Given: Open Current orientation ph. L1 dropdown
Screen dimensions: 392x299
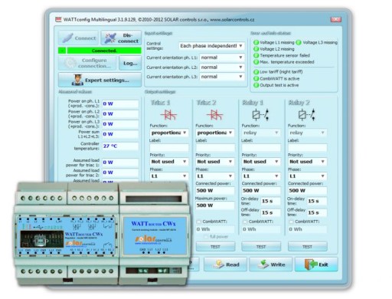Looking at the screenshot, I should 222,58.
